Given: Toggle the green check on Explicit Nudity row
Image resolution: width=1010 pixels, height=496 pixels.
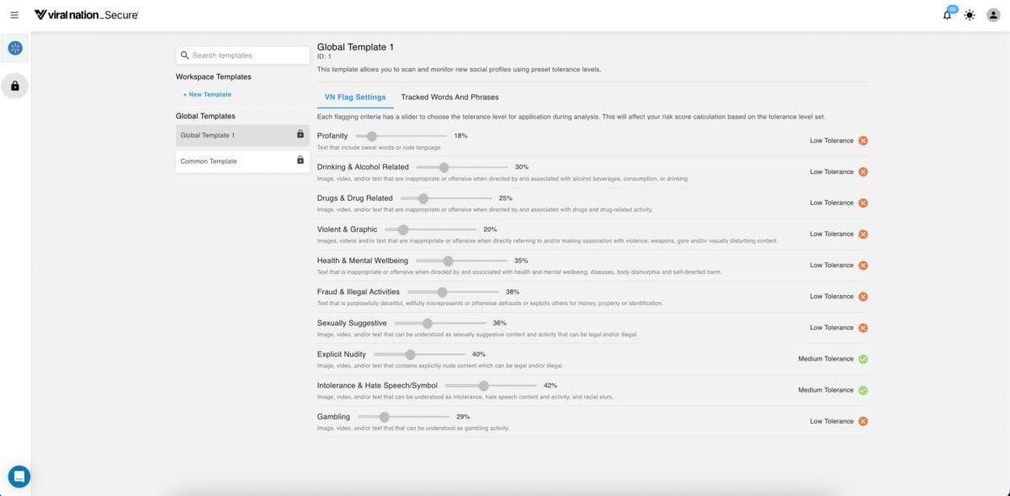Looking at the screenshot, I should pyautogui.click(x=862, y=358).
